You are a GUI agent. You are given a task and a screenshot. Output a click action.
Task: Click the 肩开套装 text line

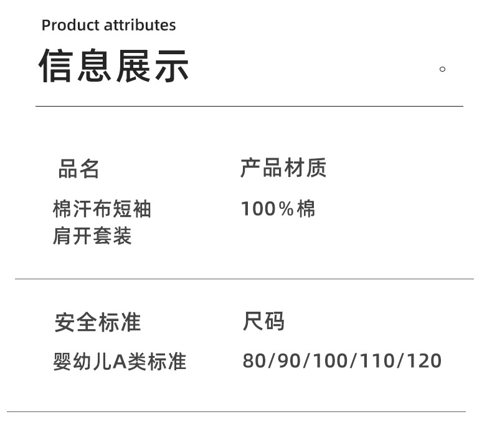point(92,236)
